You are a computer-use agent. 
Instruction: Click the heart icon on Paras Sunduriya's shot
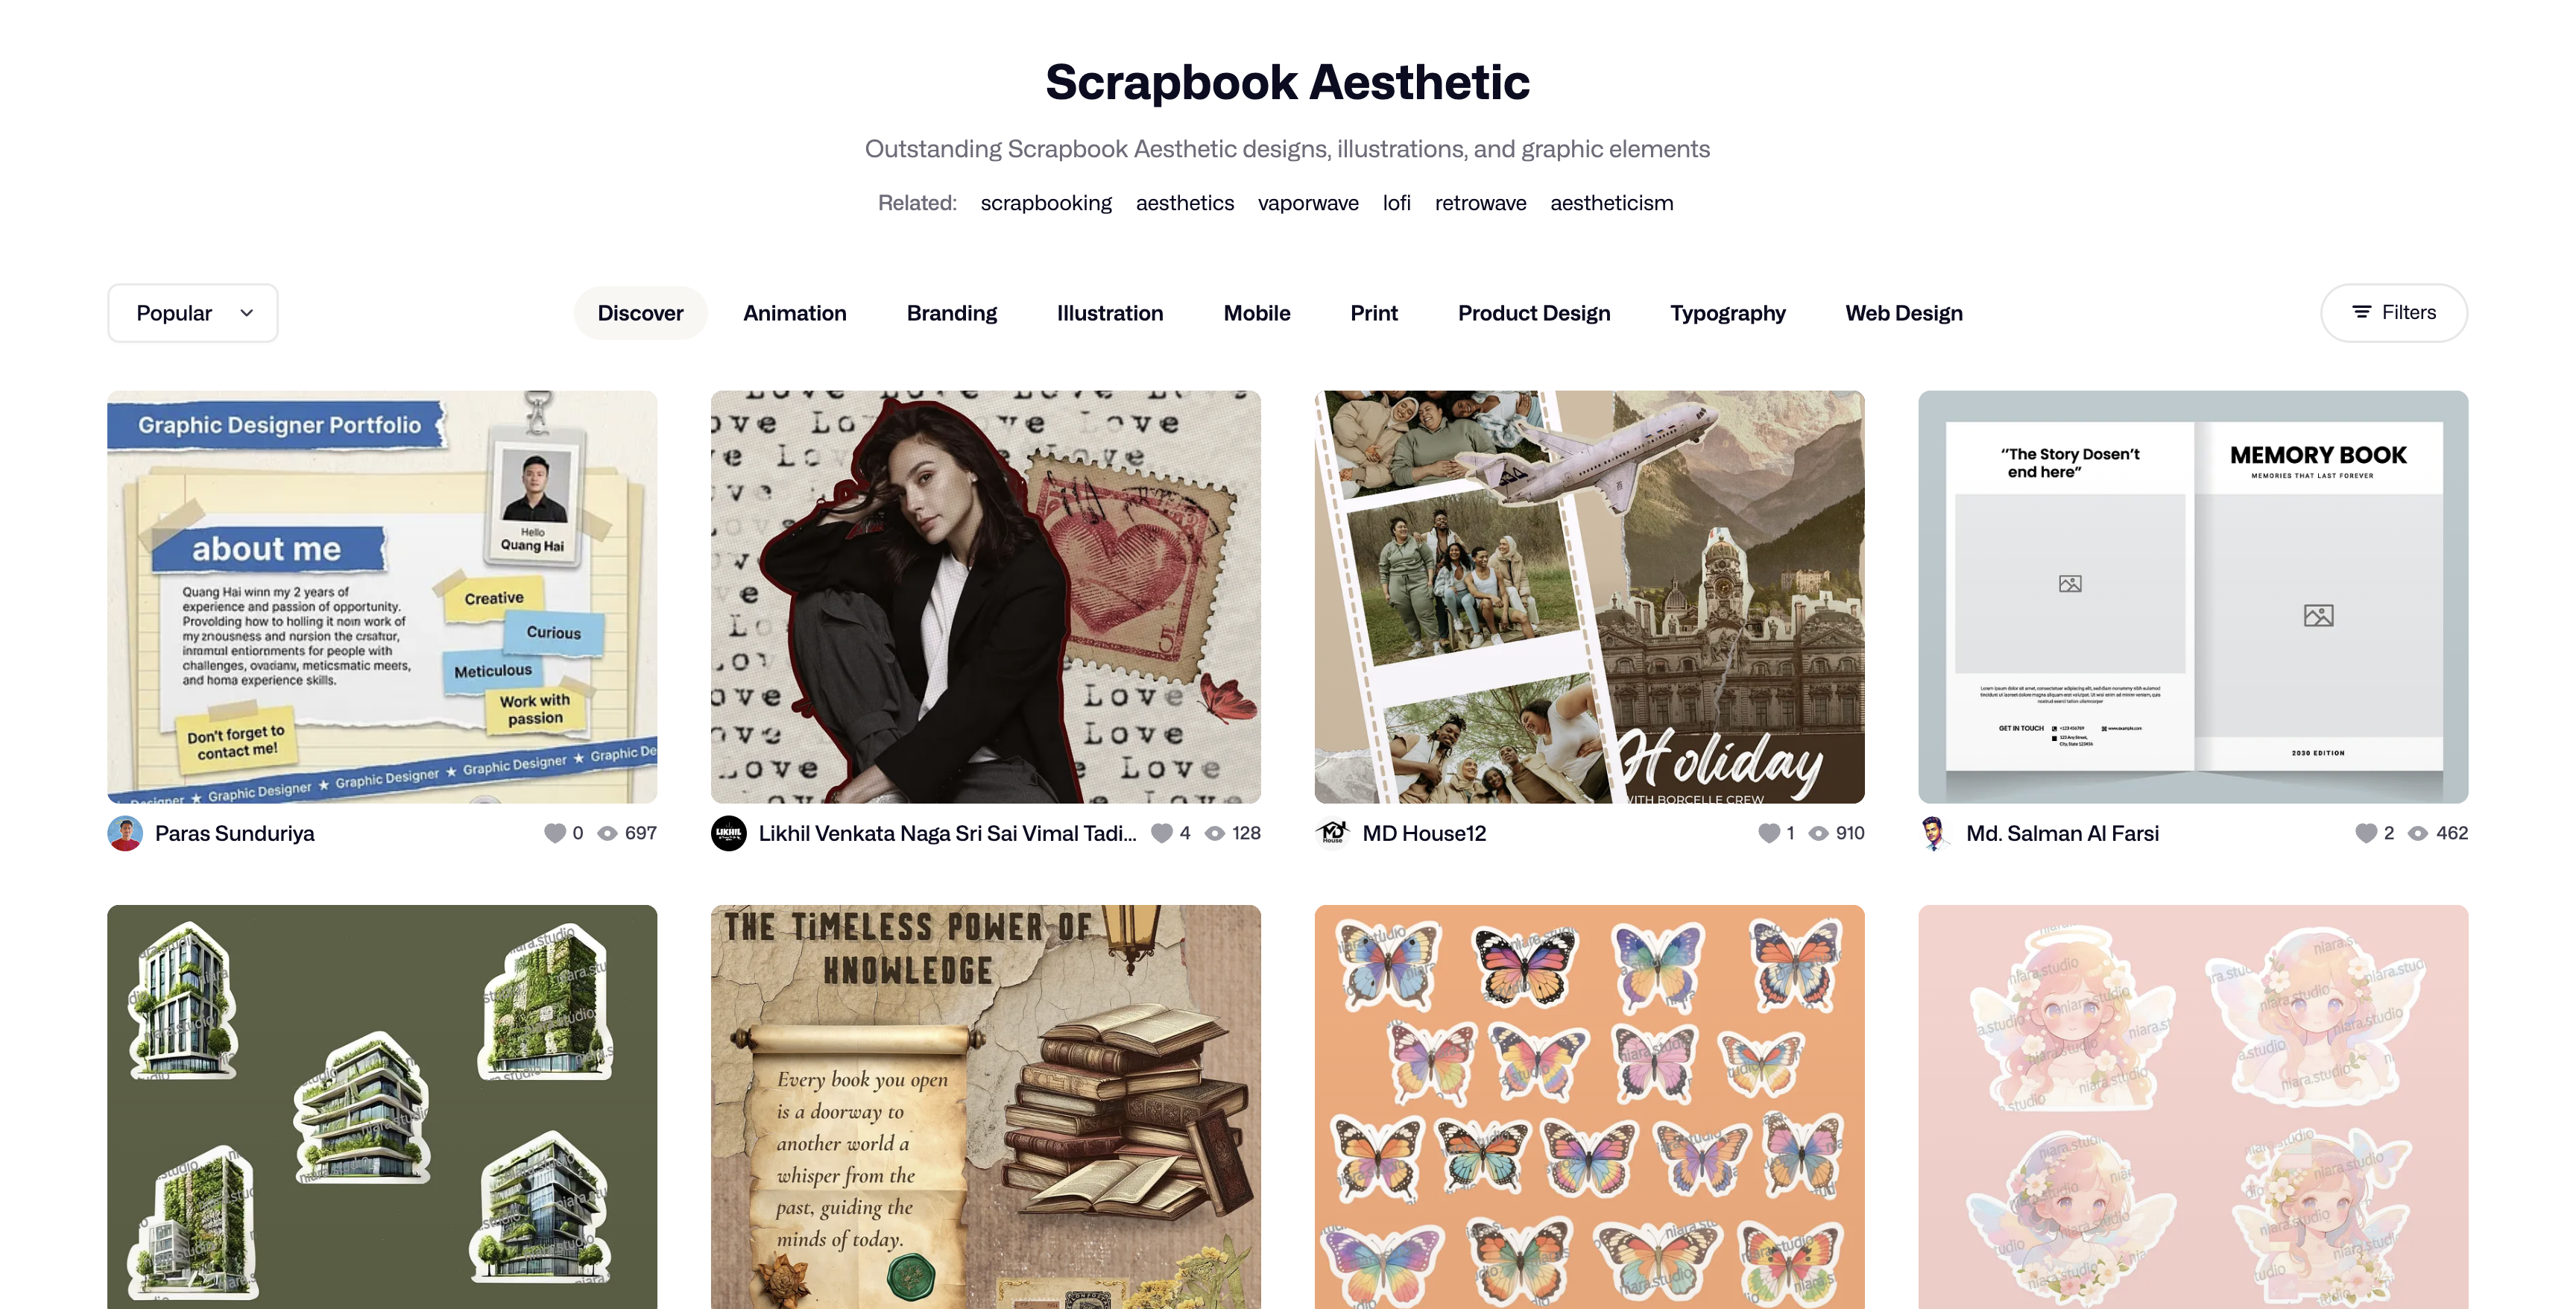pos(555,833)
